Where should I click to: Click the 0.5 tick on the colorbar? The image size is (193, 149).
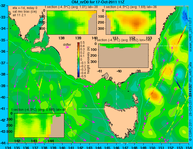tap(82, 43)
